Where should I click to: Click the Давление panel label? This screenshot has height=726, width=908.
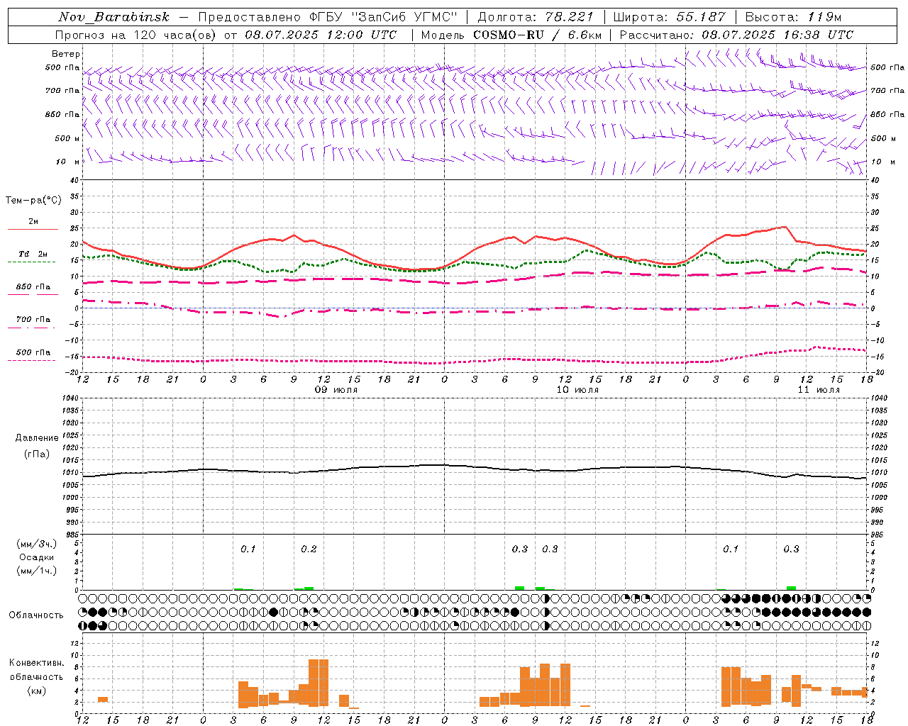(x=37, y=438)
